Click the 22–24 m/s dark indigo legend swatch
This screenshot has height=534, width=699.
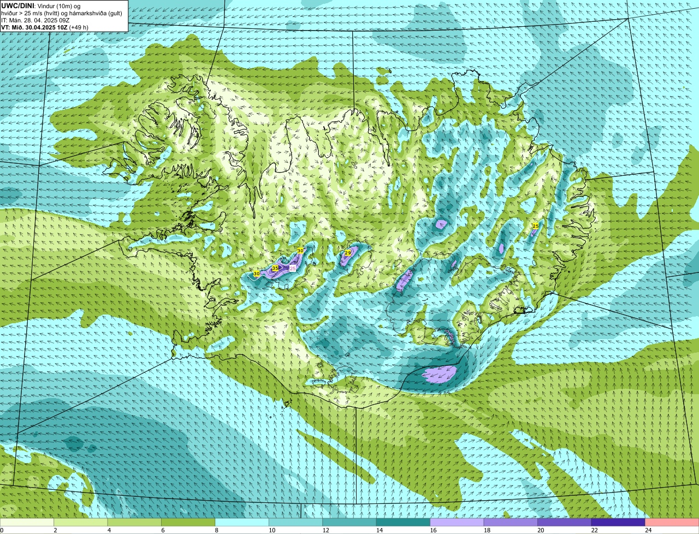pyautogui.click(x=618, y=523)
